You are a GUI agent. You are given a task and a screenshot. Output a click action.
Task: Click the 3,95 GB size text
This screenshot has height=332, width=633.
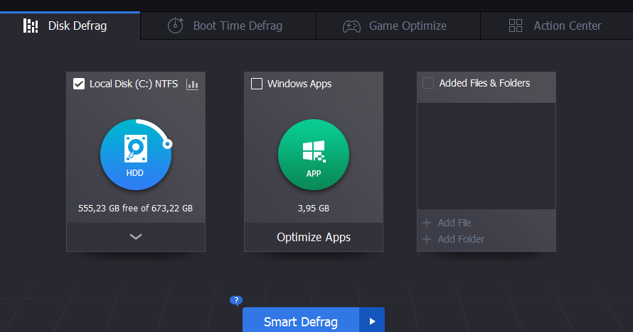tap(314, 208)
